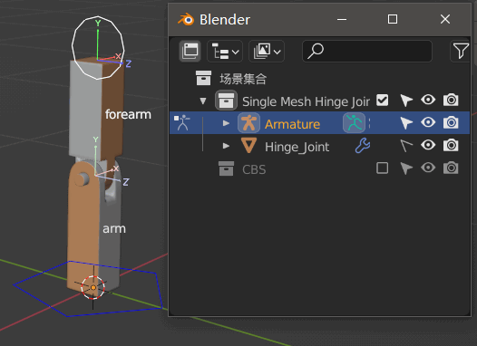Viewport: 477px width, 346px height.
Task: Click the Hinge_Joint modifier wrench icon
Action: pyautogui.click(x=363, y=146)
